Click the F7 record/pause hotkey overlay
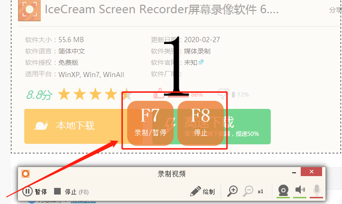This screenshot has height=204, width=342. [x=150, y=123]
